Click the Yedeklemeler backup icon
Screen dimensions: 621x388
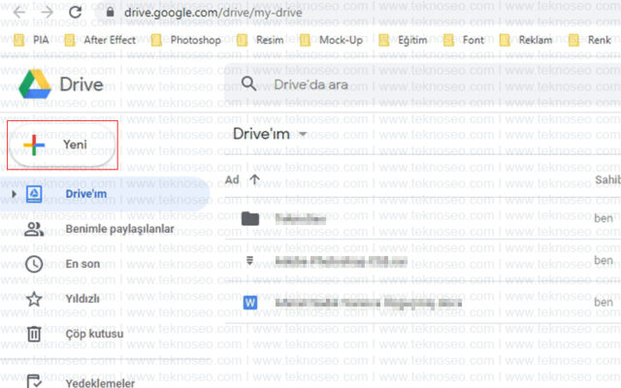pos(34,381)
